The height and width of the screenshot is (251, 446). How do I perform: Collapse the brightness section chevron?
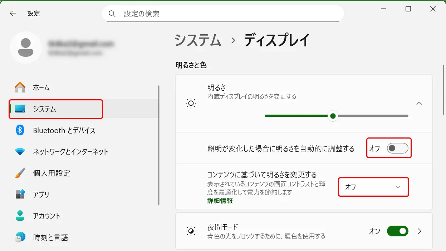click(420, 104)
